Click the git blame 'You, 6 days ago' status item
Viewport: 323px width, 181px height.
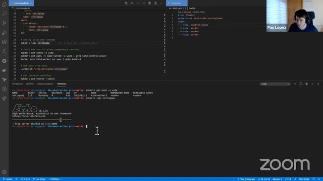click(x=246, y=179)
